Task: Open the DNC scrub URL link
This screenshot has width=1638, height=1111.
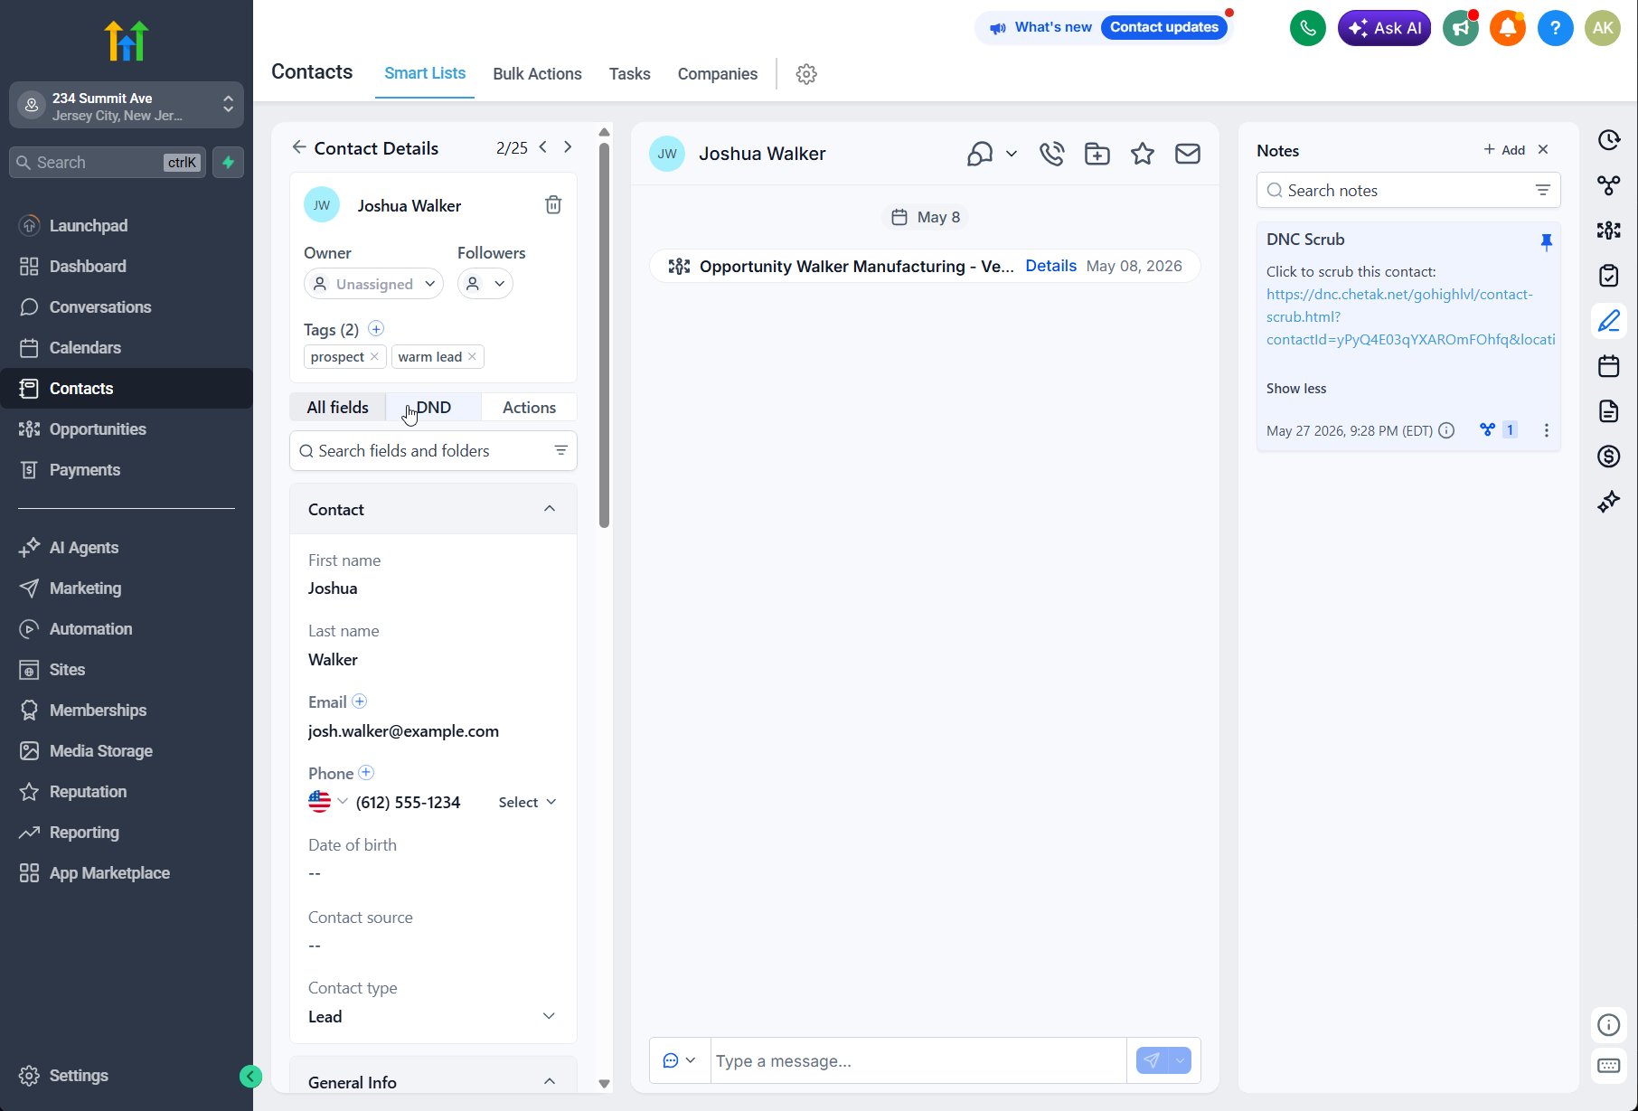Action: (x=1410, y=316)
